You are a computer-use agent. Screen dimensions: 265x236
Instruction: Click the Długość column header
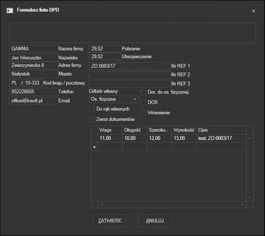(135, 130)
